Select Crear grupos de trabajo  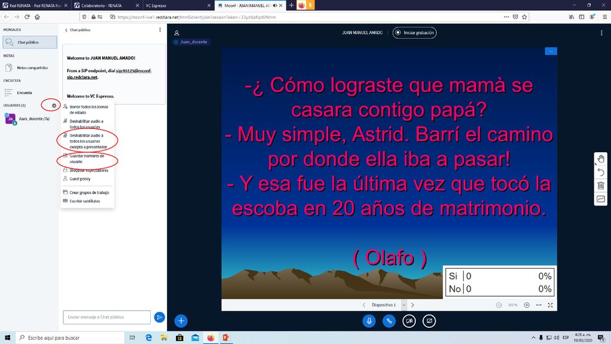point(87,193)
